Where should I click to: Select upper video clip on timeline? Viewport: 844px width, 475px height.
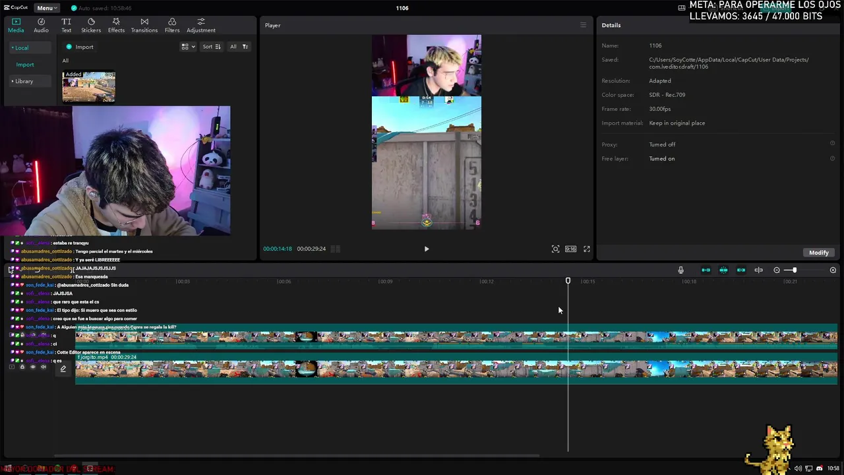456,336
